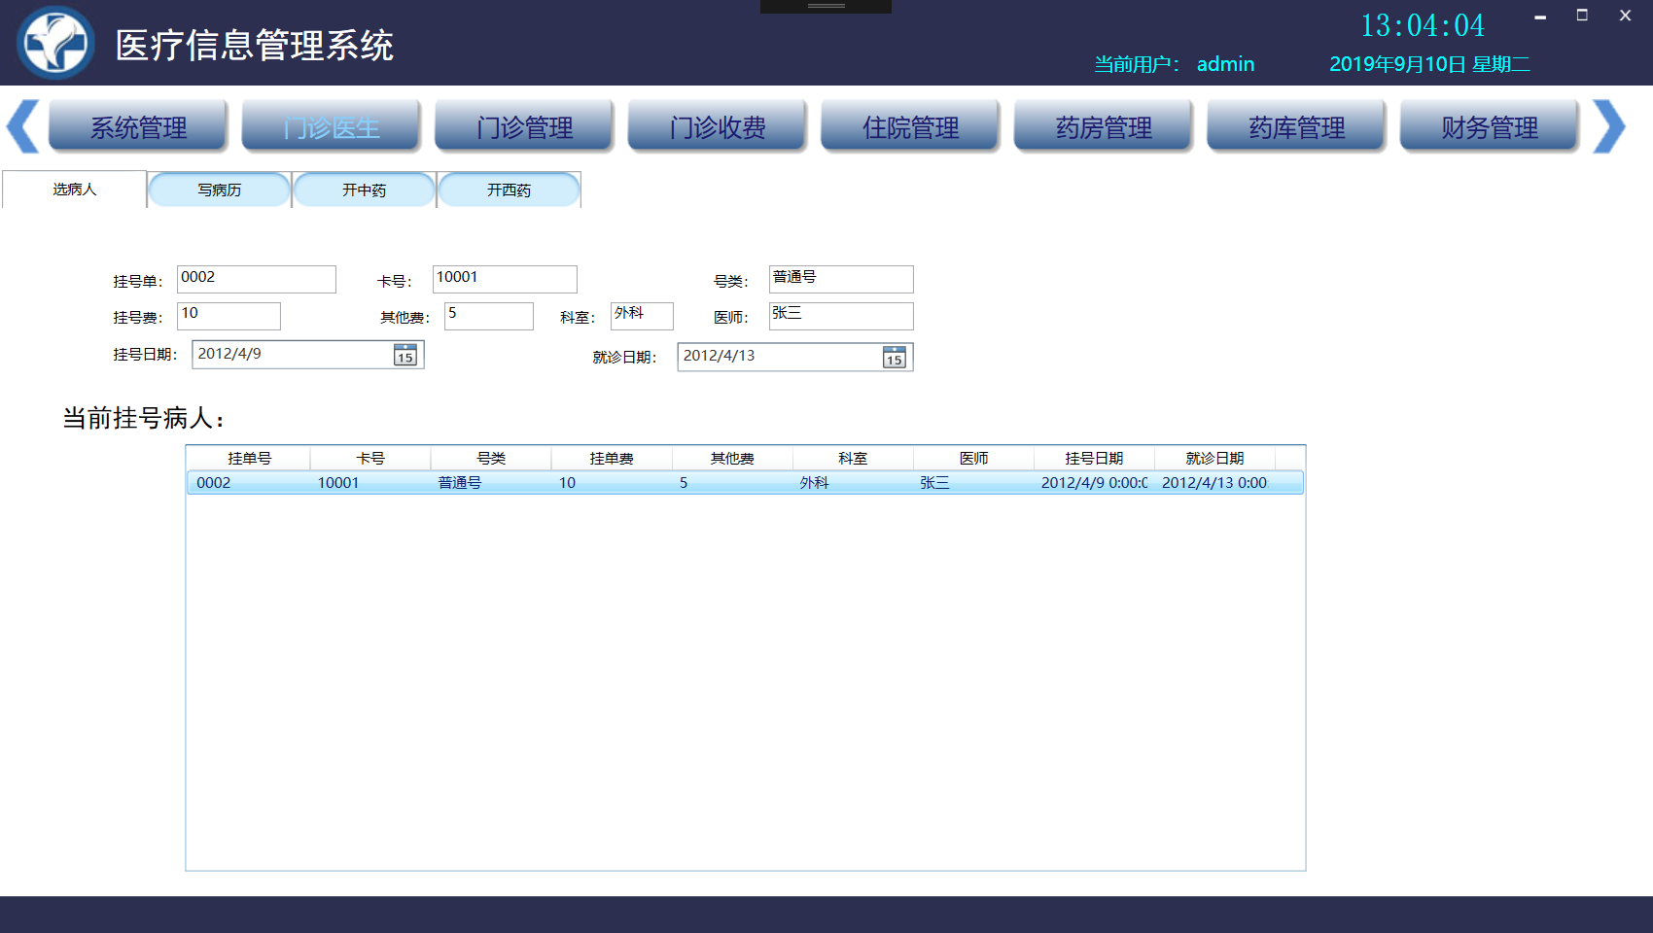Click the clock display 13:04:04
The width and height of the screenshot is (1653, 933).
click(x=1423, y=26)
